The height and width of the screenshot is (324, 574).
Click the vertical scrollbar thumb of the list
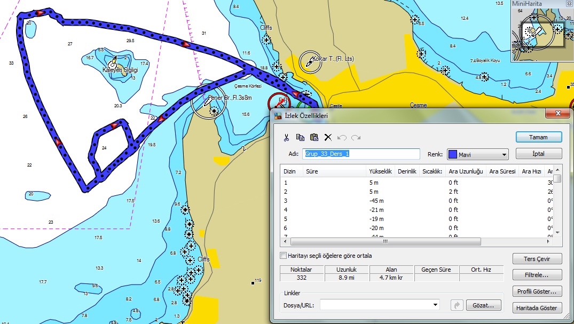coord(557,179)
